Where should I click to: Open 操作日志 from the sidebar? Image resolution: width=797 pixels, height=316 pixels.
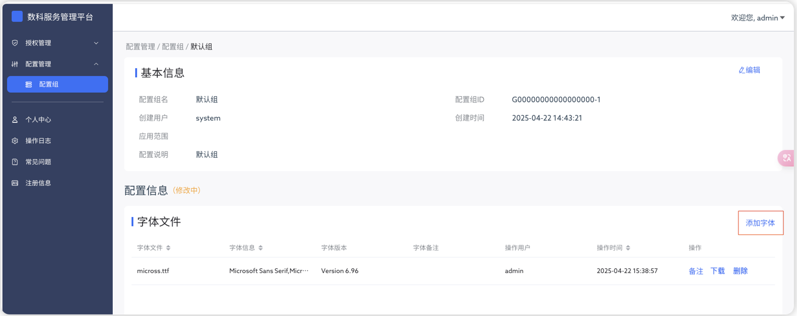pyautogui.click(x=38, y=141)
